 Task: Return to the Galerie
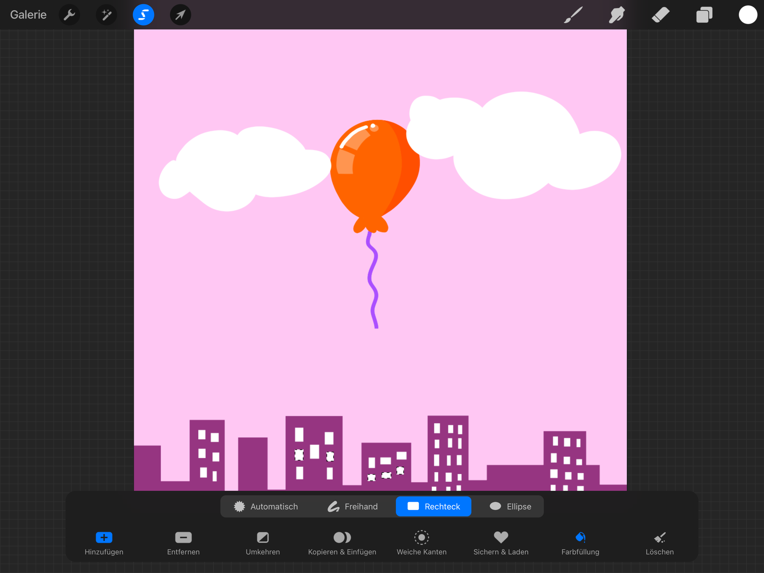coord(28,14)
